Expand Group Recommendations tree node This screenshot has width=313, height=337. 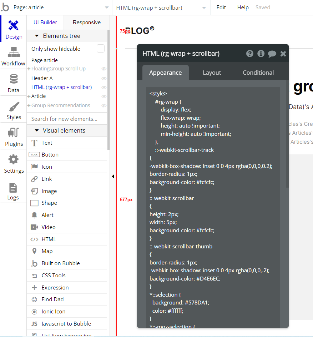point(29,105)
